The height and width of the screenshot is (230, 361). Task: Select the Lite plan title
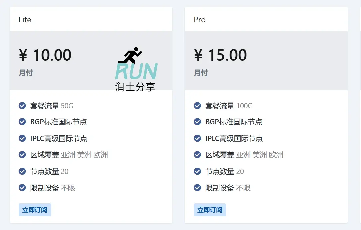25,20
